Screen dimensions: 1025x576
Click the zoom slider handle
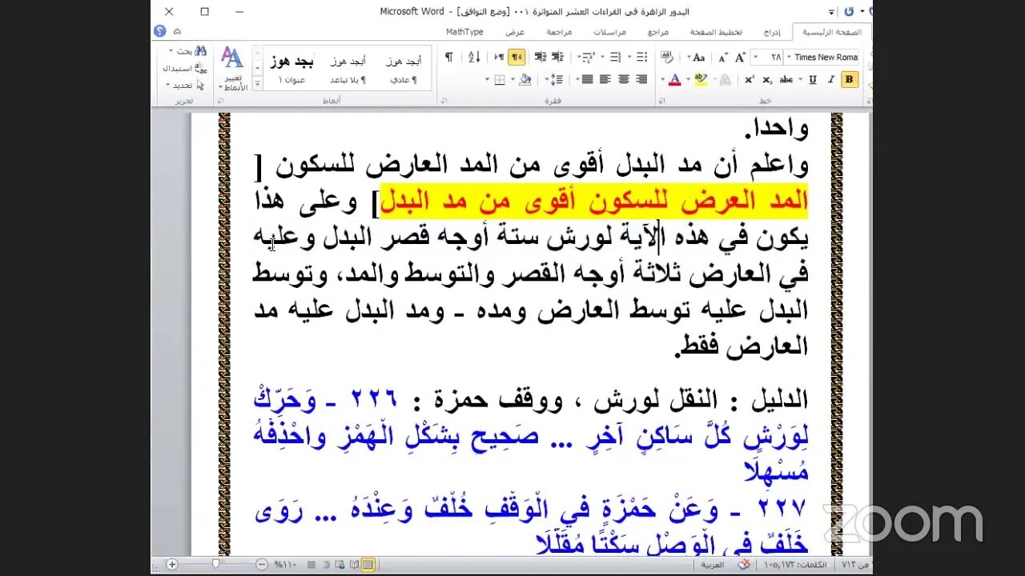(x=215, y=564)
